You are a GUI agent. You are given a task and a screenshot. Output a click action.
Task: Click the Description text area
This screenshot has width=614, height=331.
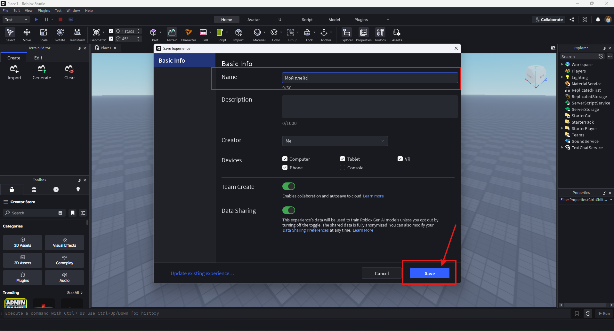(370, 107)
